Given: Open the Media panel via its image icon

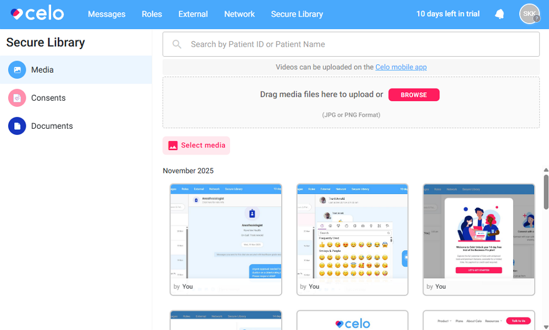Looking at the screenshot, I should 17,69.
